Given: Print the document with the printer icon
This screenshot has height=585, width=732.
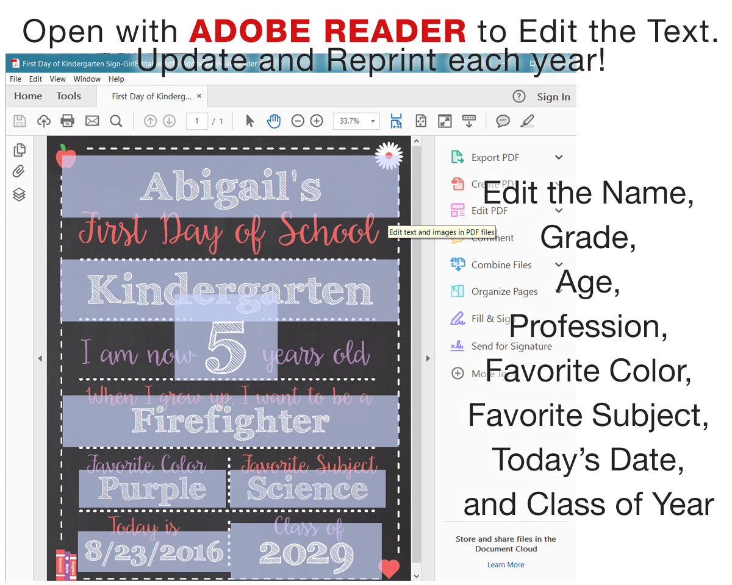Looking at the screenshot, I should pos(68,121).
